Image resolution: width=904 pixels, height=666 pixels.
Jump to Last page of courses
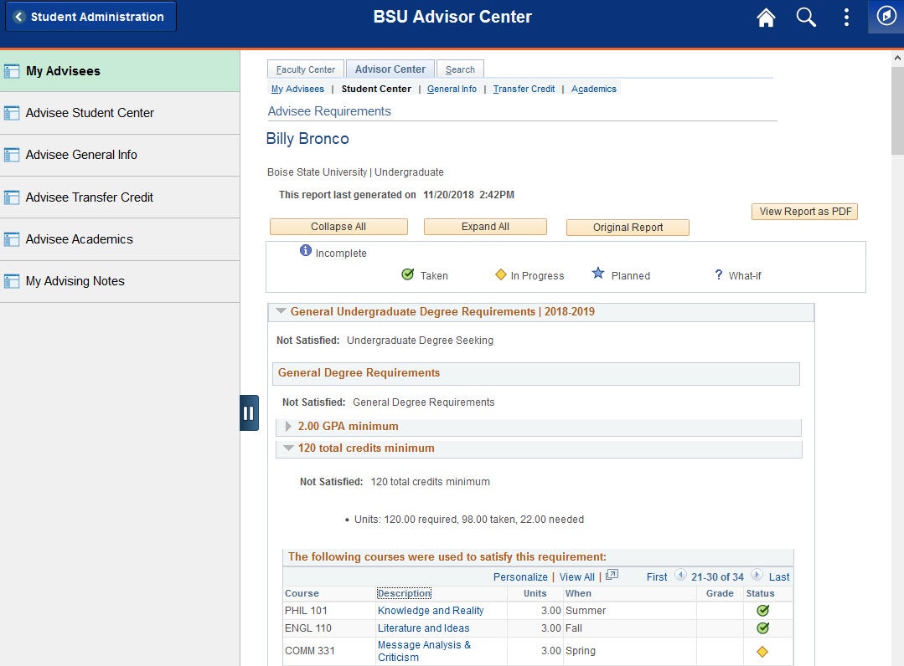tap(779, 576)
